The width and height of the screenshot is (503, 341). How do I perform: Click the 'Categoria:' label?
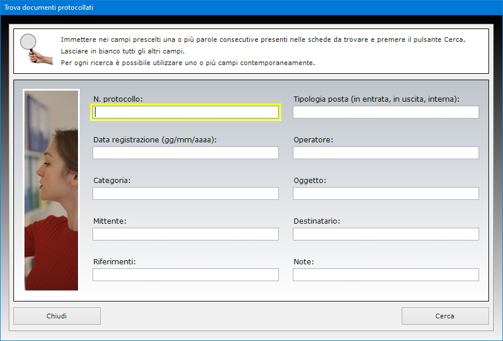click(x=112, y=180)
